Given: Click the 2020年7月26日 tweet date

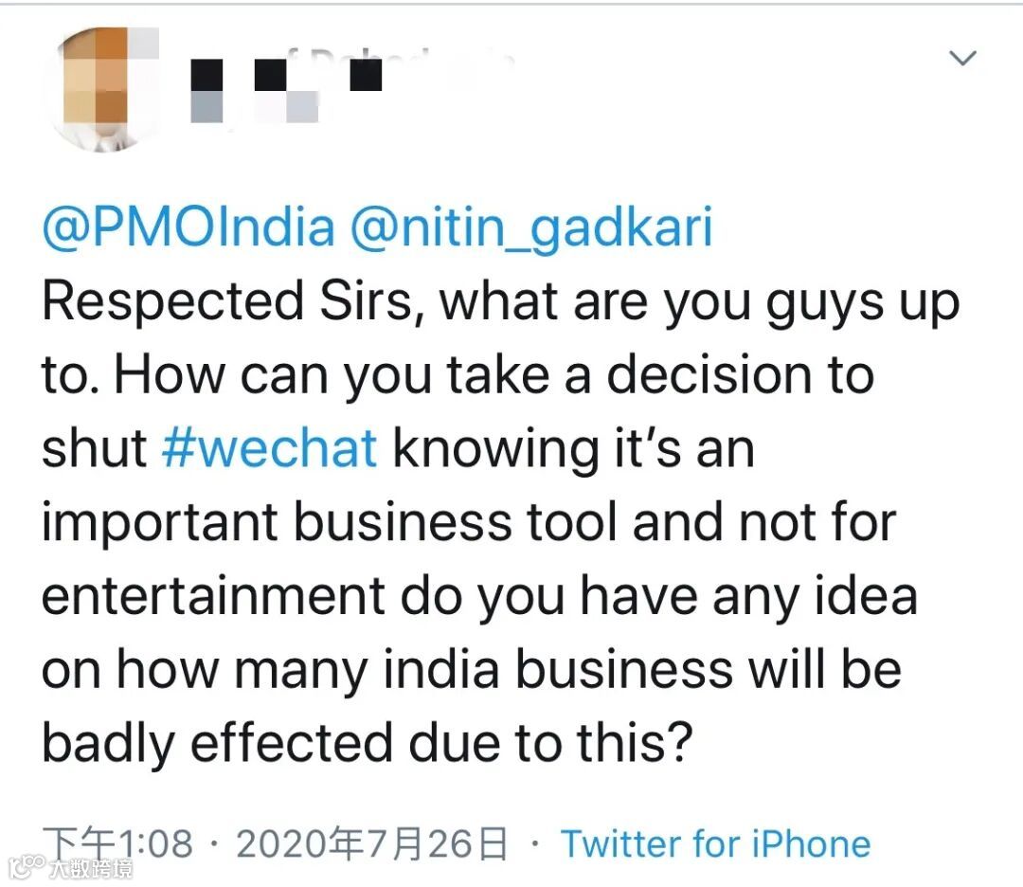Looking at the screenshot, I should tap(371, 843).
